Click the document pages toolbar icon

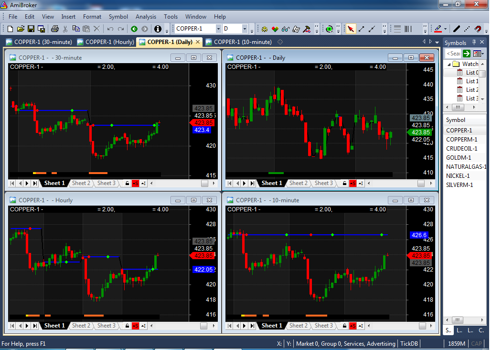click(x=296, y=29)
